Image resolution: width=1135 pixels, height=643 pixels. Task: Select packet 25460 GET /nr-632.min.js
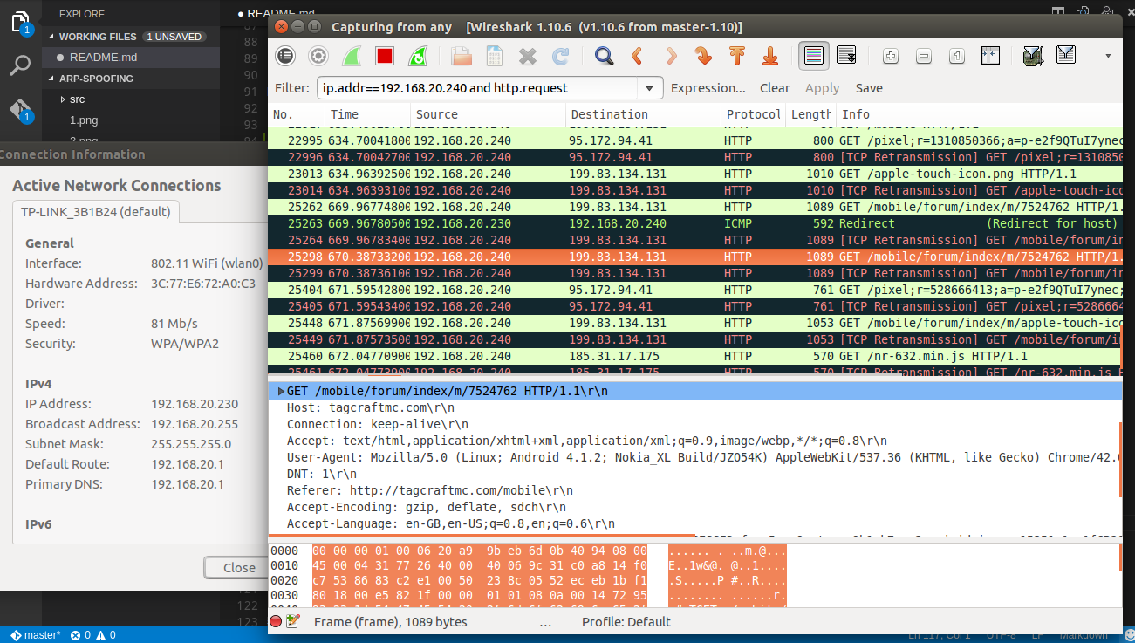pos(695,356)
